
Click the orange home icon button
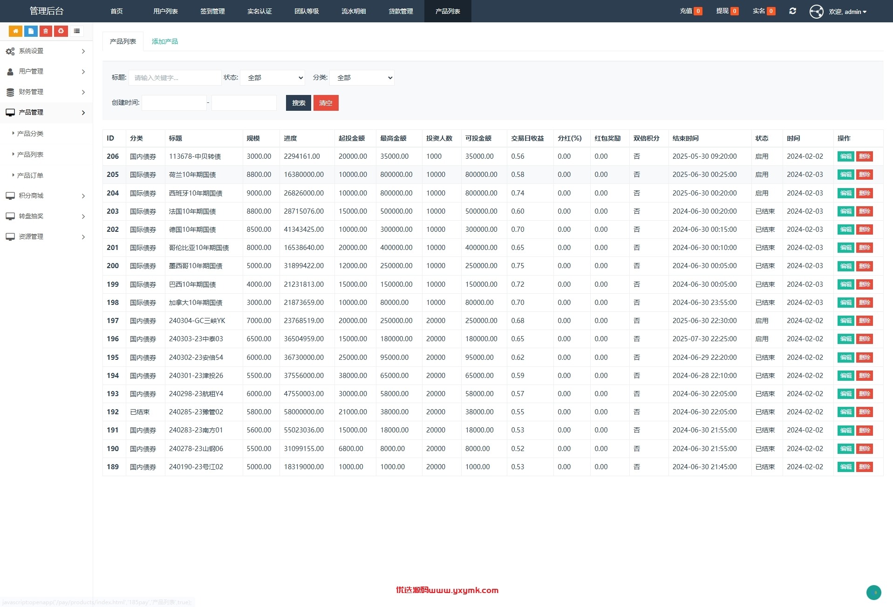tap(15, 31)
